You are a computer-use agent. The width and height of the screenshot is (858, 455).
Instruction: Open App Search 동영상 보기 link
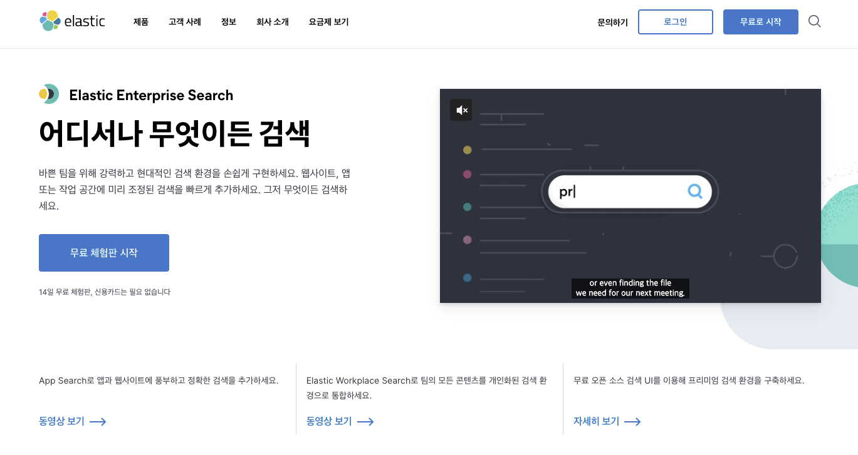click(61, 421)
